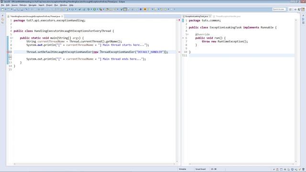The width and height of the screenshot is (306, 172).
Task: Expand the Run configurations dropdown arrow
Action: tap(97, 9)
